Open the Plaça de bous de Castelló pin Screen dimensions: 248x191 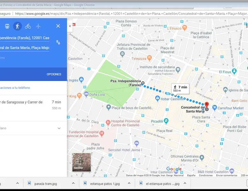pos(108,107)
